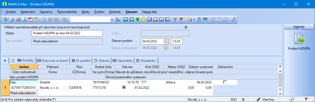Switch to Poznámky tab
The height and width of the screenshot is (102, 315).
pyautogui.click(x=147, y=60)
